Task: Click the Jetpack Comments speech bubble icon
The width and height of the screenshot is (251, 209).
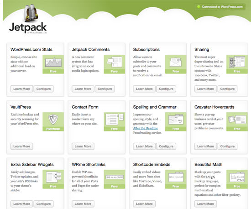Action: click(x=115, y=62)
